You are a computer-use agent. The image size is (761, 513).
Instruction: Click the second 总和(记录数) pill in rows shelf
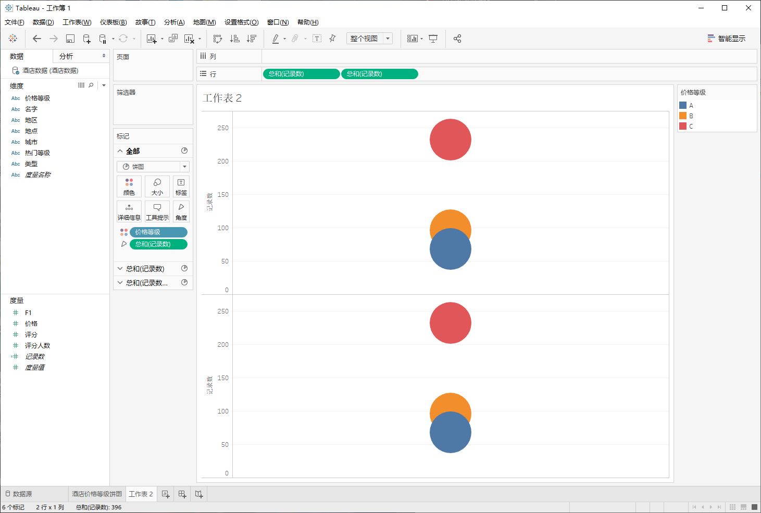(379, 74)
